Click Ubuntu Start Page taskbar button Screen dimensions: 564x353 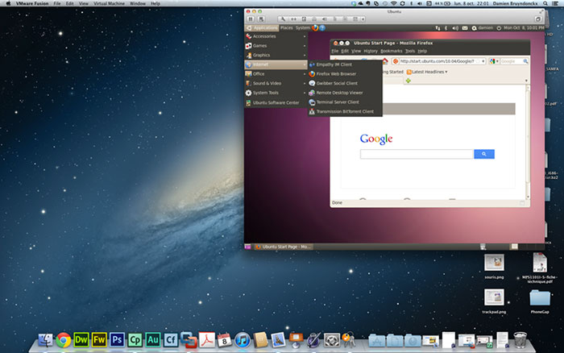[284, 247]
